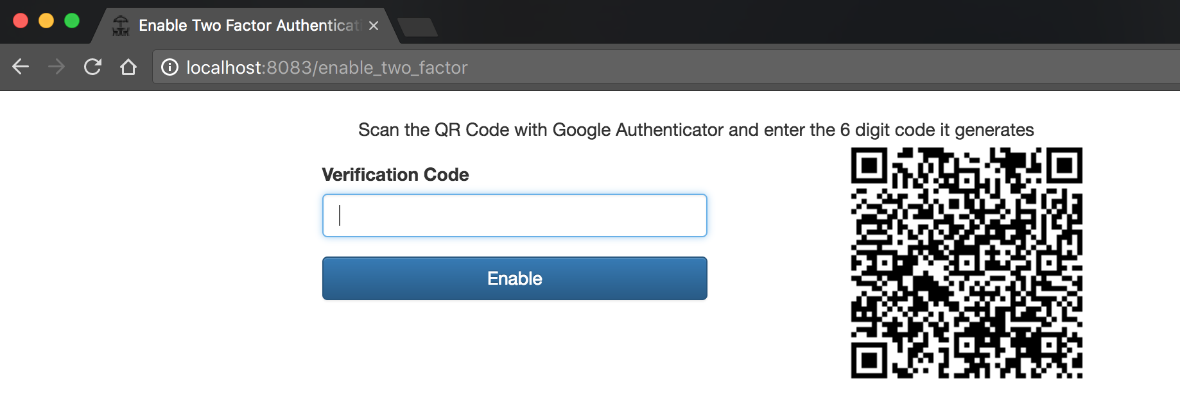Close the window with the red button
Image resolution: width=1180 pixels, height=404 pixels.
pyautogui.click(x=21, y=21)
